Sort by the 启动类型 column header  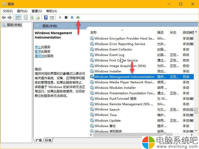188,32
